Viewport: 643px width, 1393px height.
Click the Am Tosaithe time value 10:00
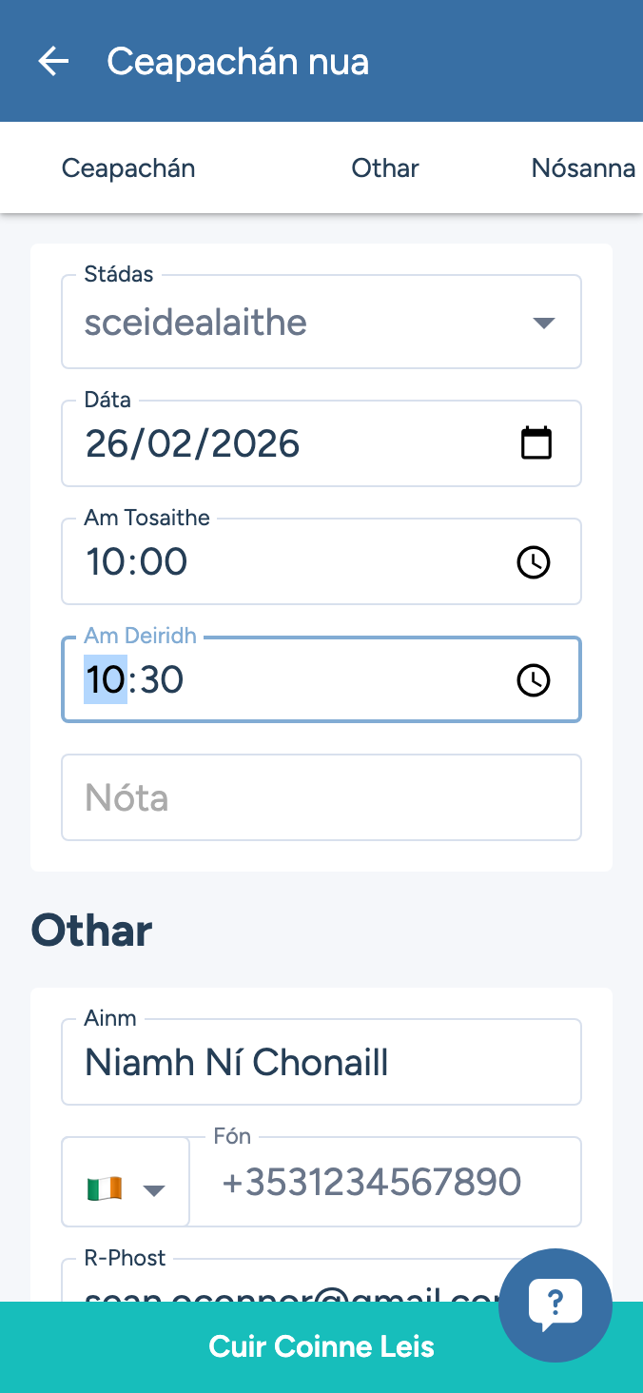point(138,562)
